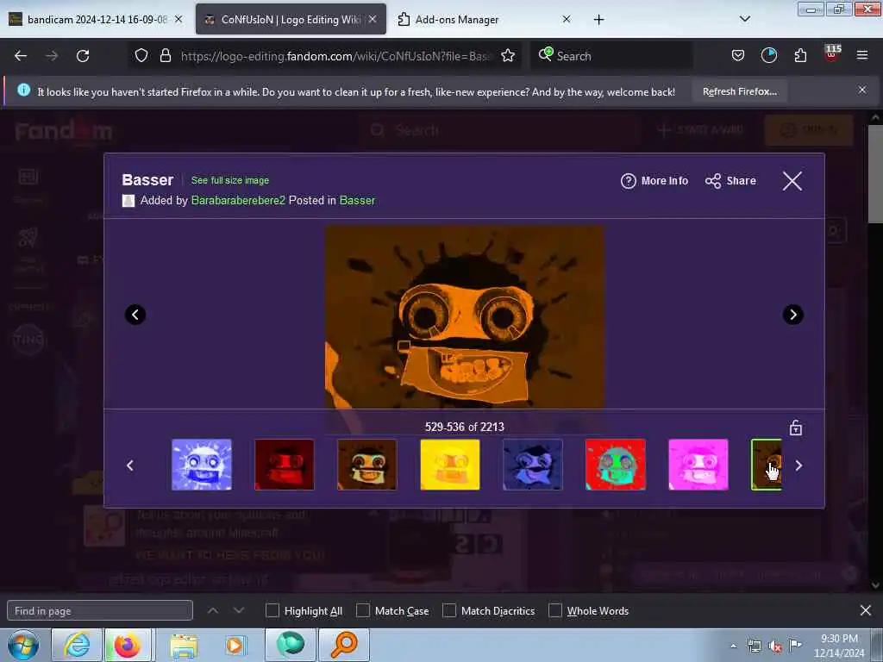The height and width of the screenshot is (662, 883).
Task: Switch to the Add-ons Manager tab
Action: click(x=485, y=19)
